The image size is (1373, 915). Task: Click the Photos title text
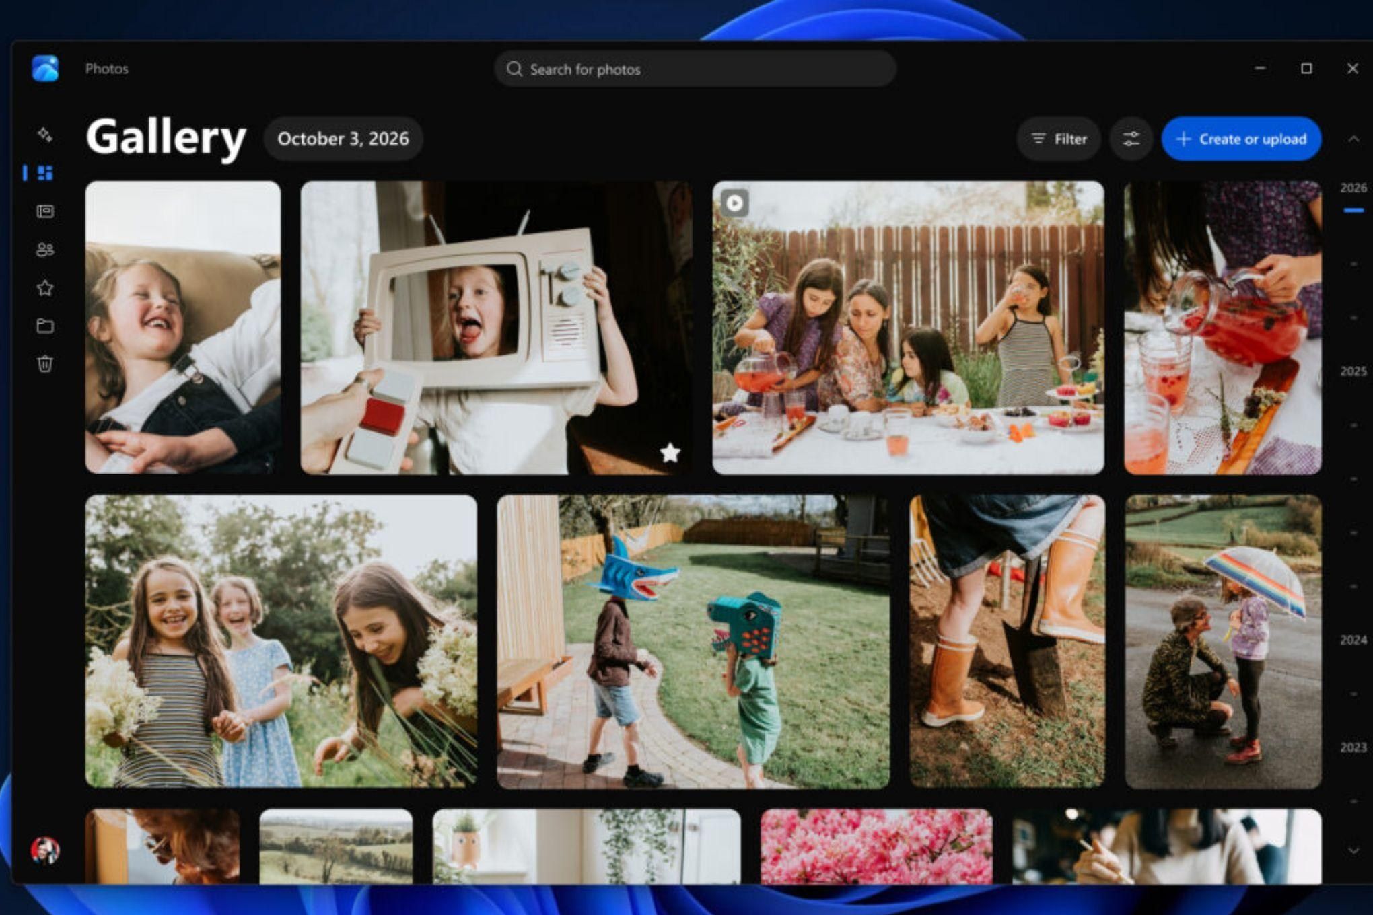(x=106, y=69)
